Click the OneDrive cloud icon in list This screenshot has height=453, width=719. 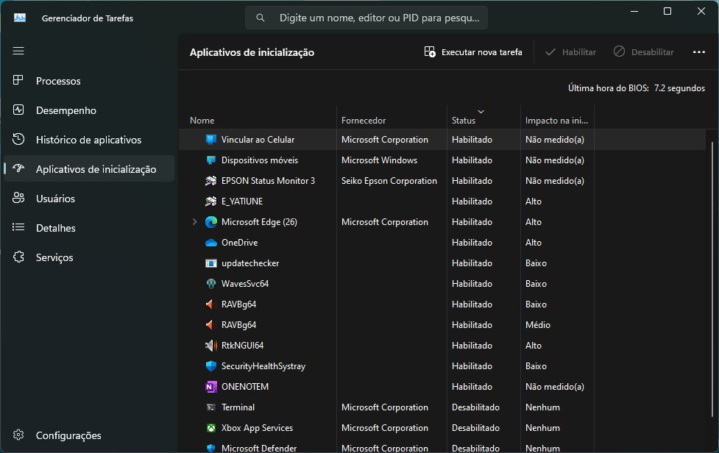click(211, 243)
